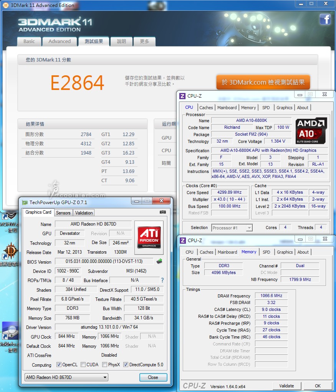
Task: Click the Core Voltage value 1.384 V
Action: point(278,141)
